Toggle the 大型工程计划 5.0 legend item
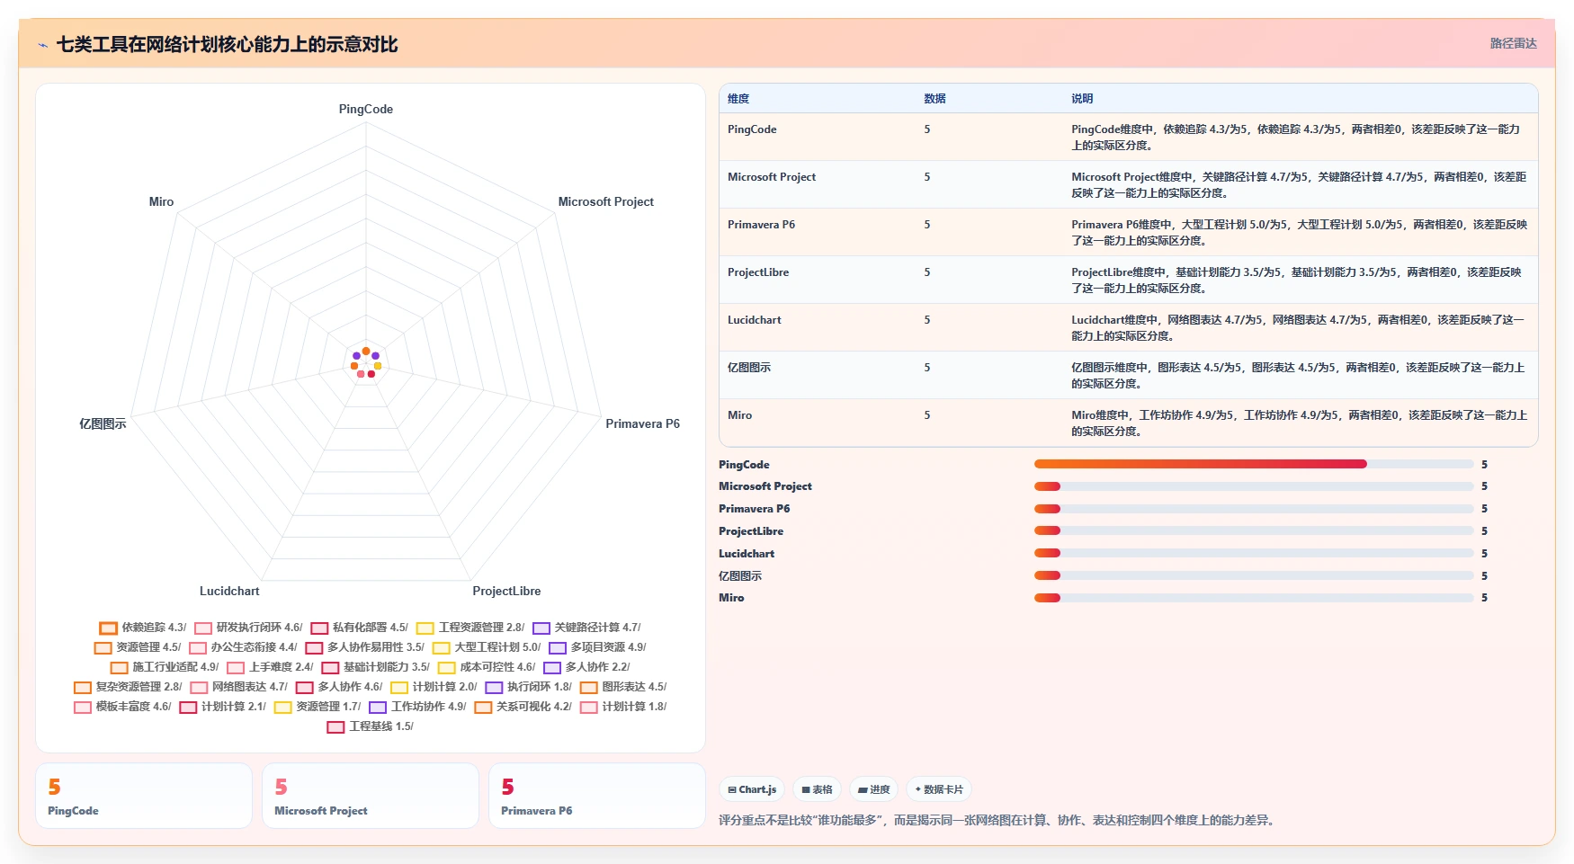 tap(487, 647)
